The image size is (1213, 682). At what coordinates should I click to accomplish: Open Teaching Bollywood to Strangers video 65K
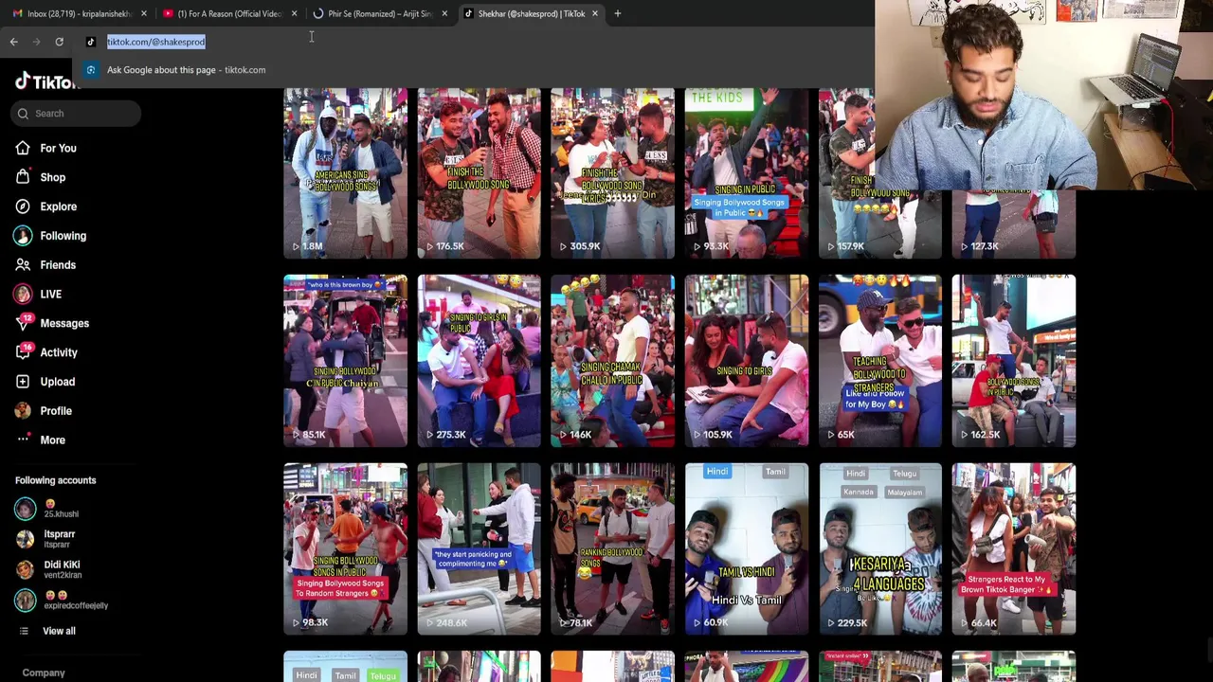pos(880,361)
